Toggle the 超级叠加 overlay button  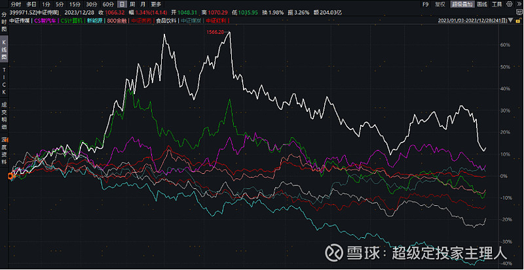click(462, 5)
